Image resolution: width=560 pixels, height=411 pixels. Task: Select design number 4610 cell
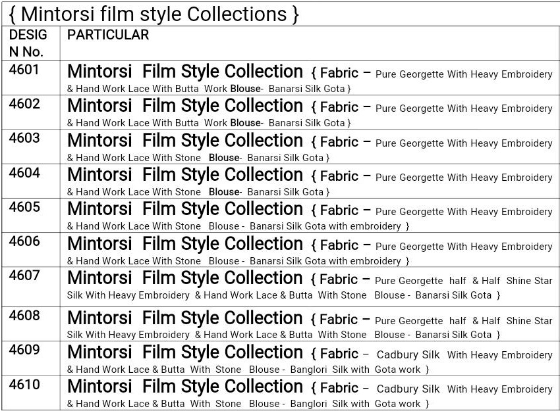(x=24, y=384)
